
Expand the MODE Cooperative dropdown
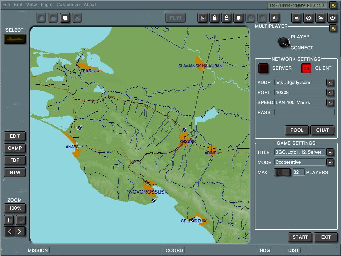point(330,162)
